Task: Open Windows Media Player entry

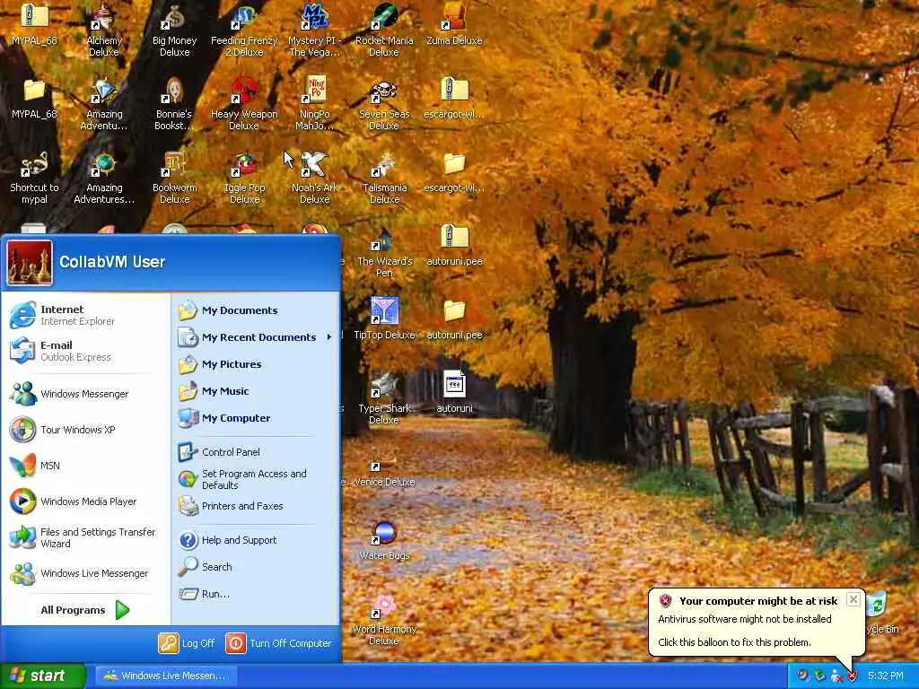Action: (x=86, y=501)
